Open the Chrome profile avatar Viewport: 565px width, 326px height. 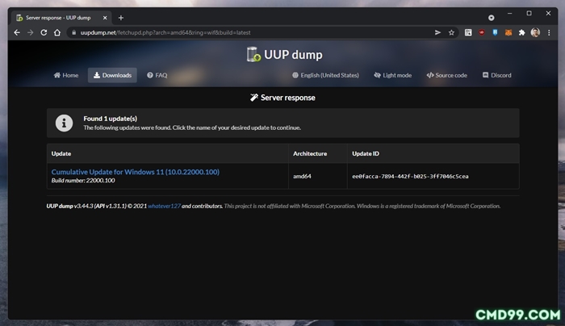[535, 32]
